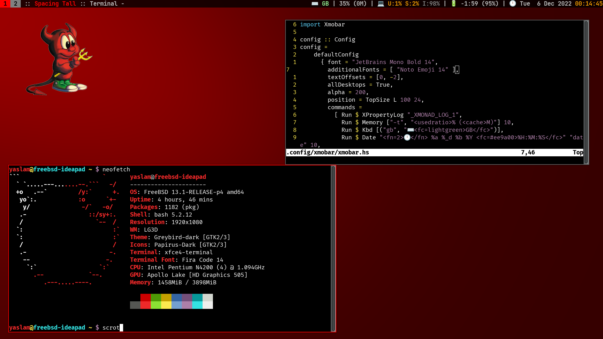The height and width of the screenshot is (339, 603).
Task: Click the 00:14:45 orange time display
Action: (x=589, y=4)
